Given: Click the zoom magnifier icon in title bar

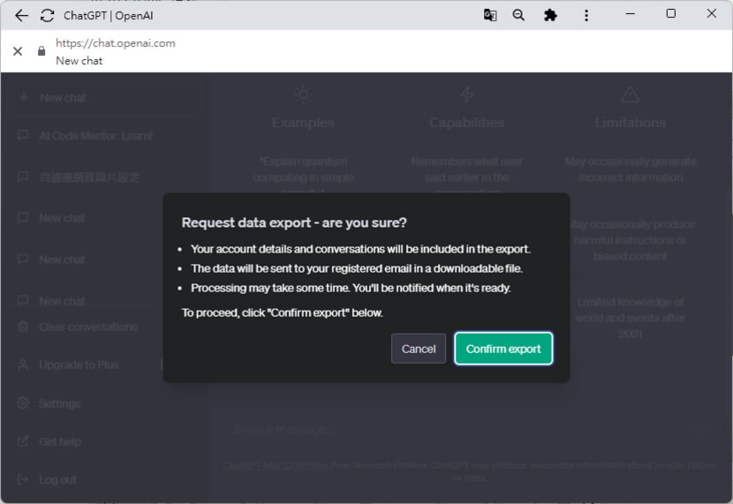Looking at the screenshot, I should 519,15.
